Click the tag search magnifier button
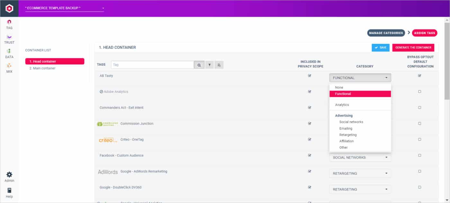The height and width of the screenshot is (203, 450). [199, 65]
